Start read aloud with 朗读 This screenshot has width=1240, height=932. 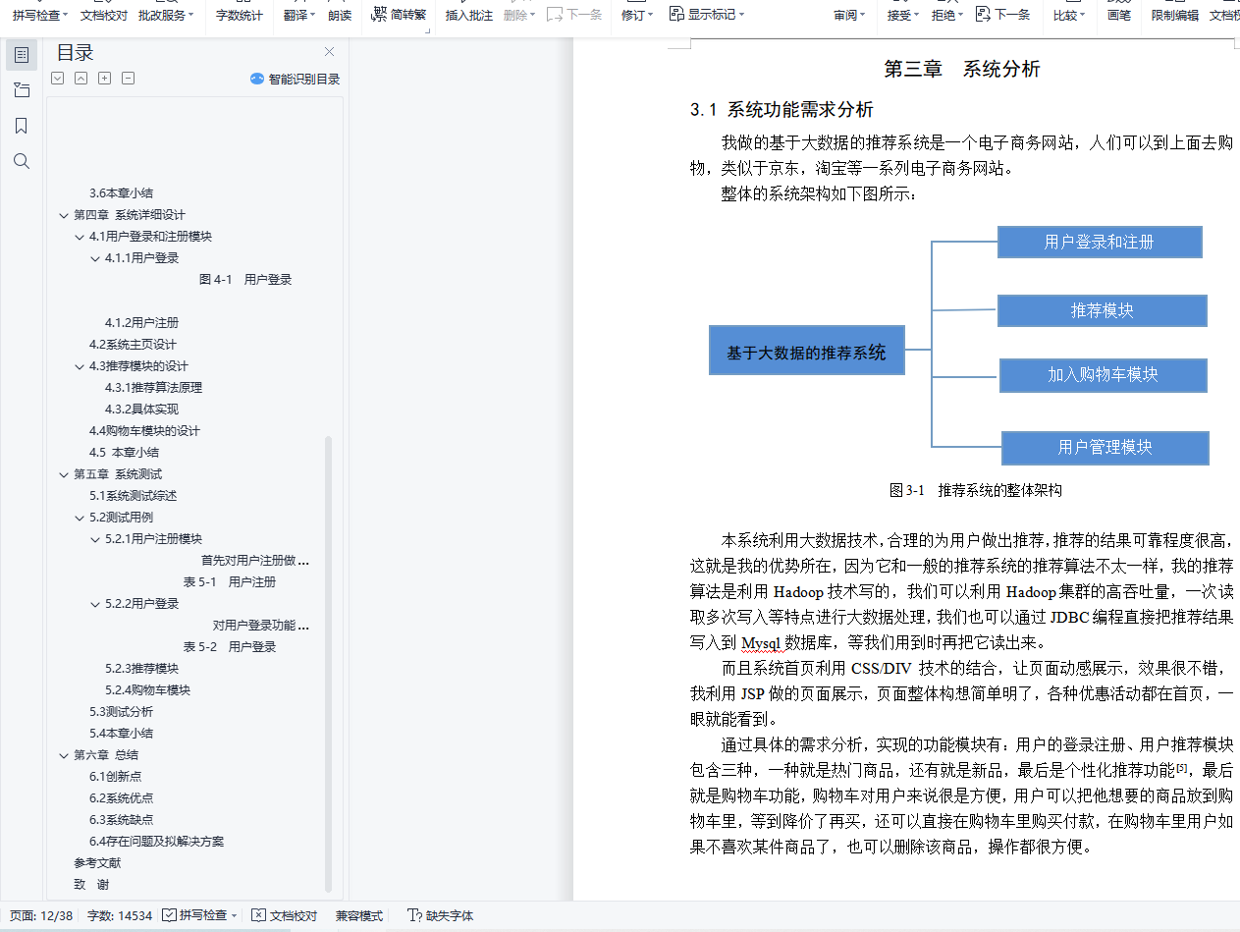pos(340,16)
